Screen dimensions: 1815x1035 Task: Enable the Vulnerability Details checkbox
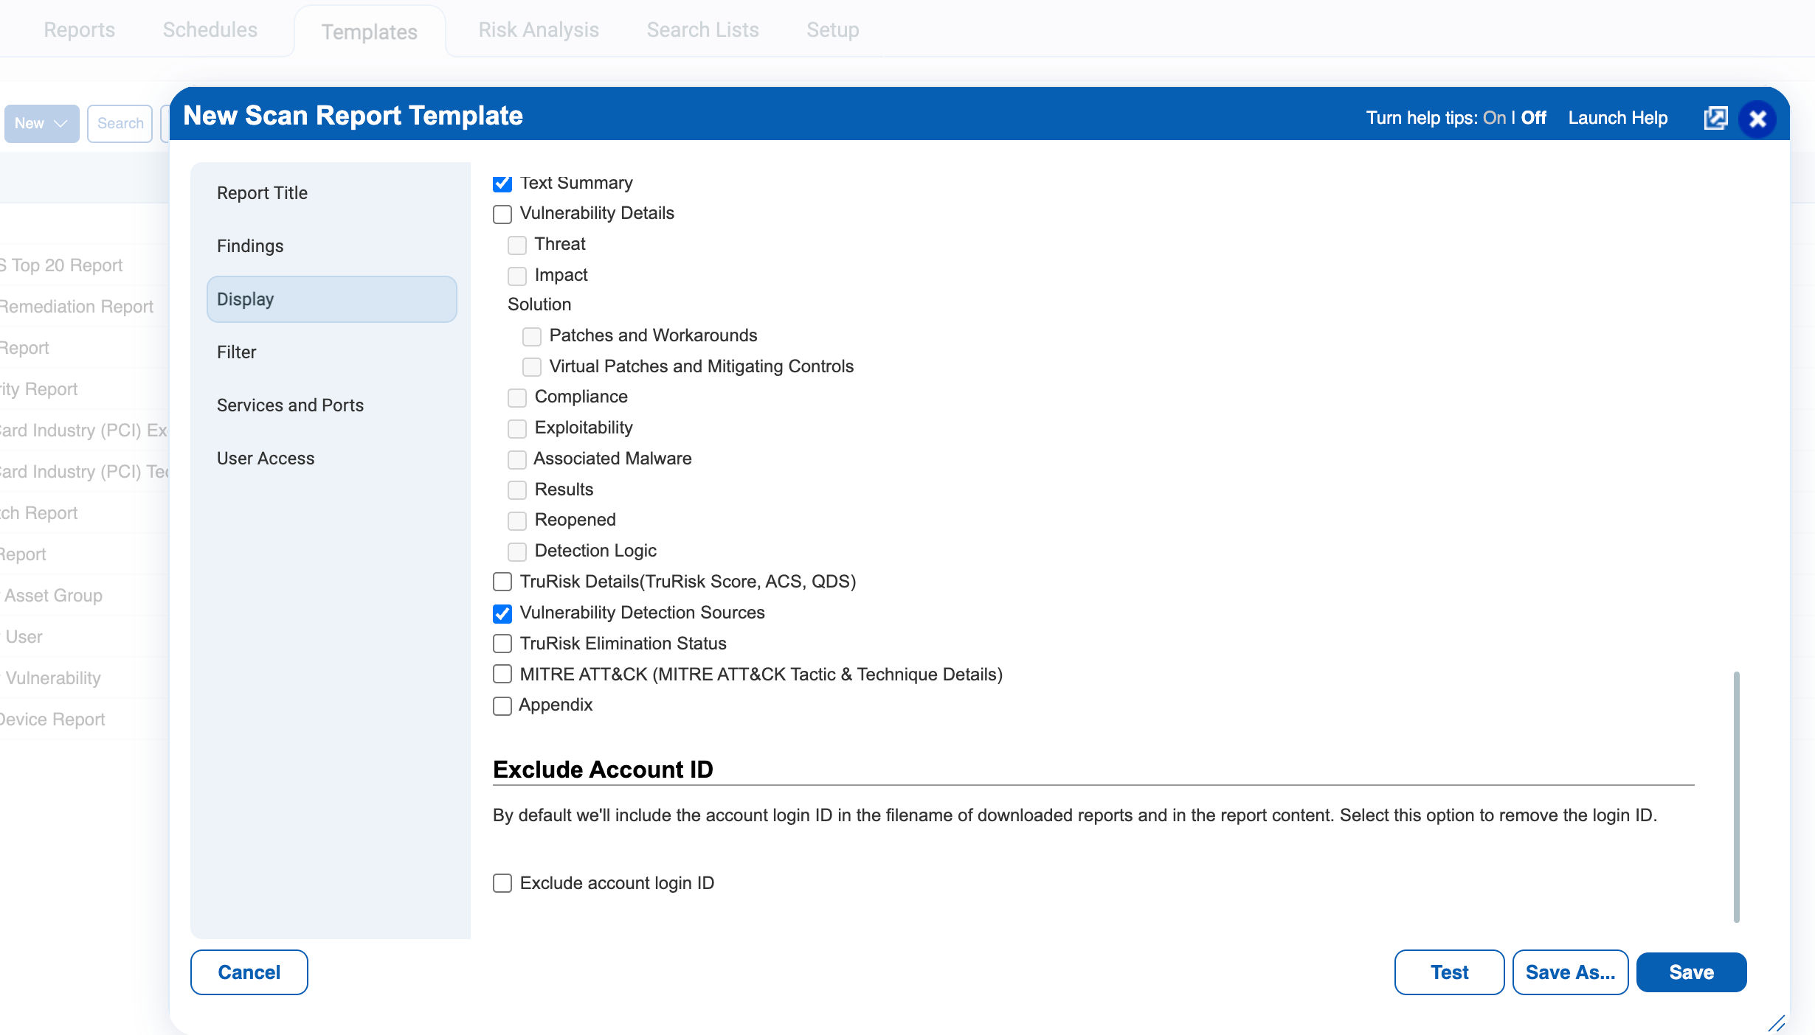(502, 214)
